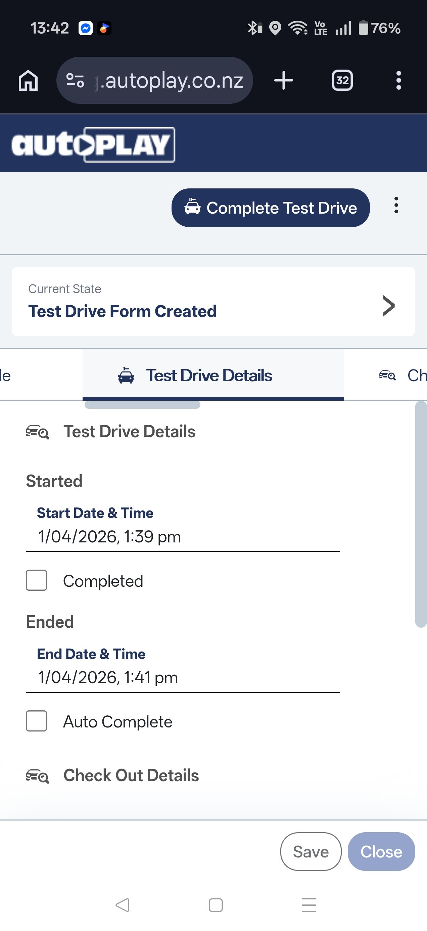Open the Chrome three-dot menu
427x931 pixels.
pos(398,80)
